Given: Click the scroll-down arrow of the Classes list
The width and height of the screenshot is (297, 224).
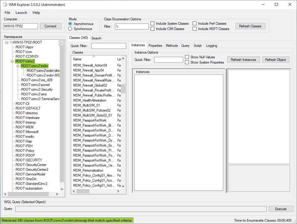Looking at the screenshot, I should coord(123,186).
